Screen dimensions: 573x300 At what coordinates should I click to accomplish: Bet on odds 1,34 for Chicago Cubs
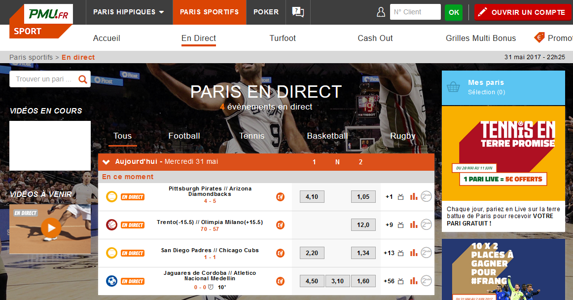click(363, 253)
